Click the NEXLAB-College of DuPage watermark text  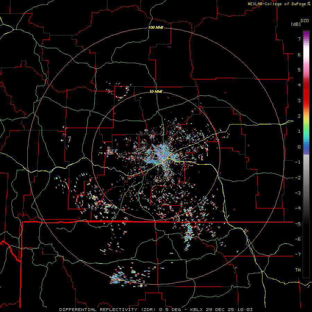(279, 4)
